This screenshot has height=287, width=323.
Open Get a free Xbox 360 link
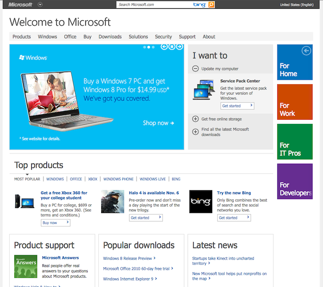[64, 195]
